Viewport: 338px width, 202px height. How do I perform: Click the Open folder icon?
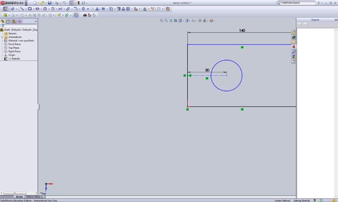(42, 3)
